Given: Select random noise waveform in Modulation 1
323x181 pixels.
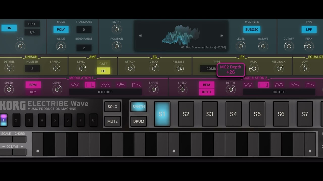Looking at the screenshot, I should [x=121, y=85].
